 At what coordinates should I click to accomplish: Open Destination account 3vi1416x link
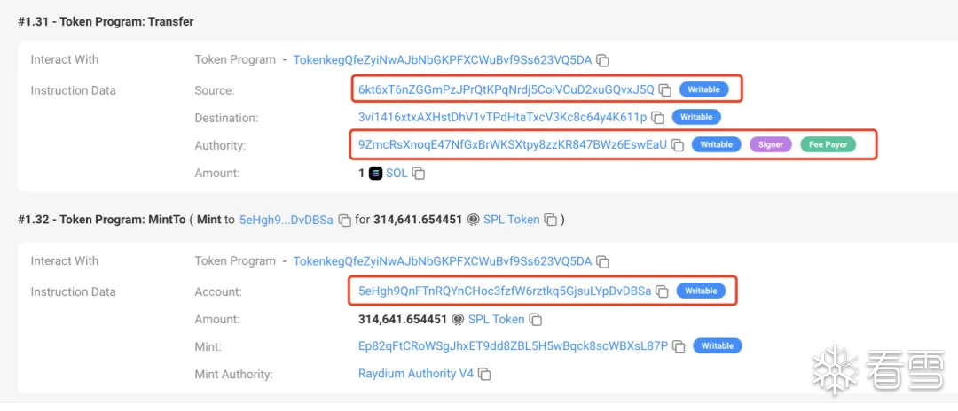click(502, 117)
